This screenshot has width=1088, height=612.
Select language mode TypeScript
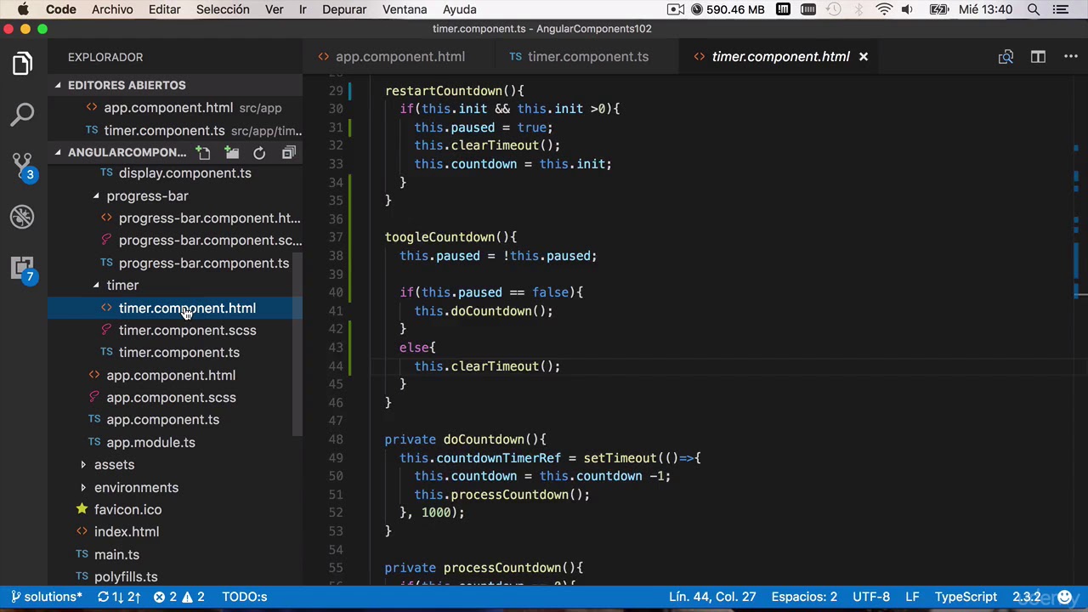coord(966,597)
